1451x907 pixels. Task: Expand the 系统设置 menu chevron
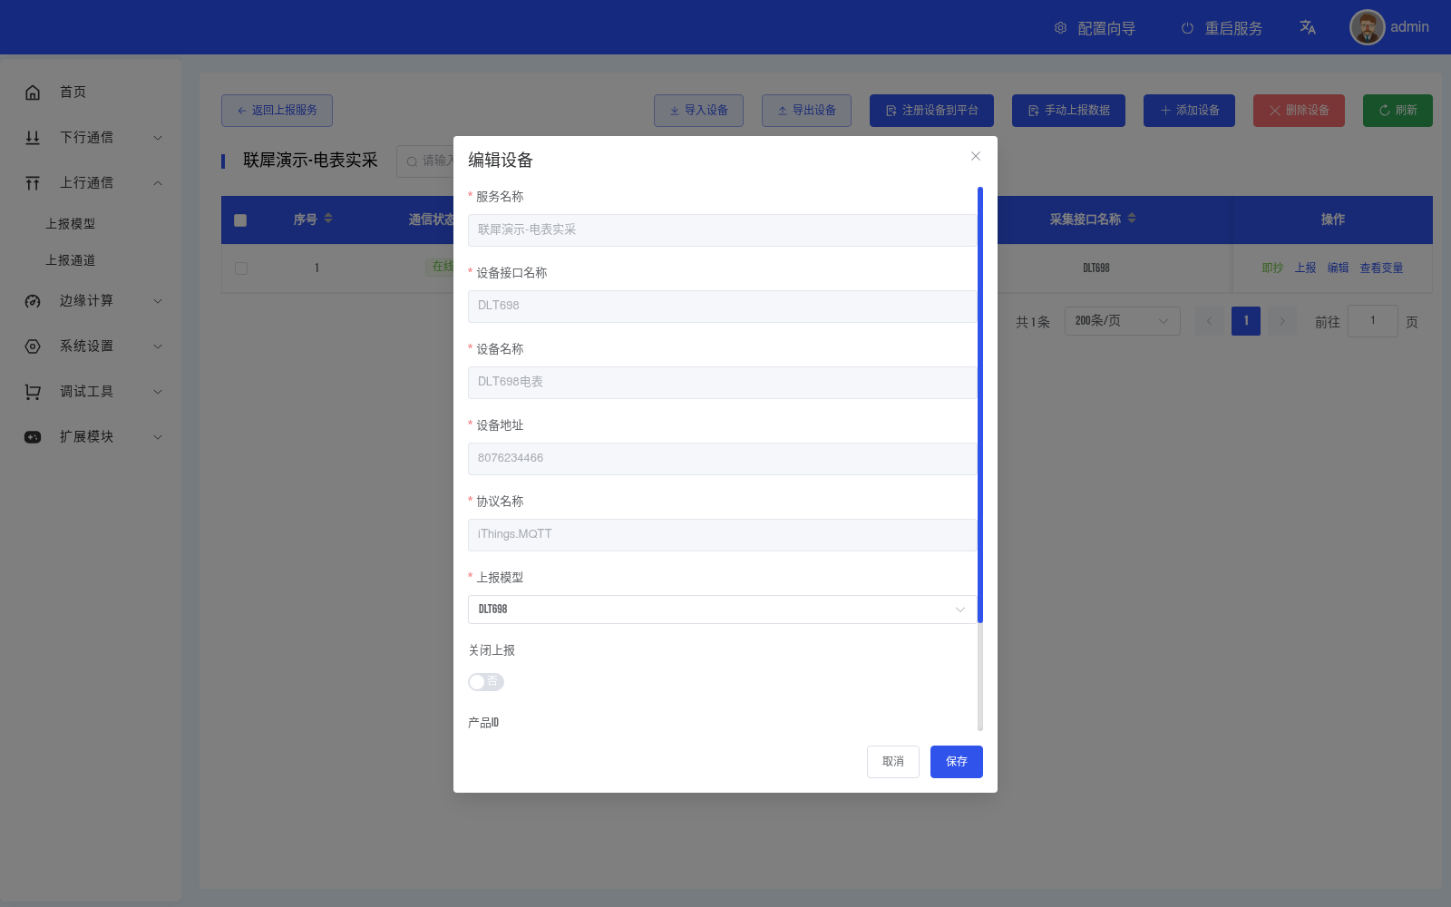[x=158, y=346]
